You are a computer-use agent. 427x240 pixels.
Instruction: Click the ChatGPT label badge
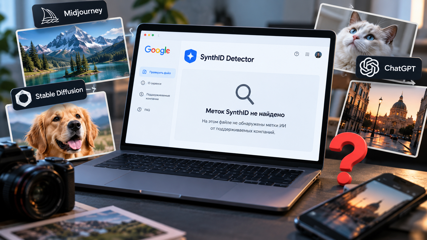[x=389, y=68]
